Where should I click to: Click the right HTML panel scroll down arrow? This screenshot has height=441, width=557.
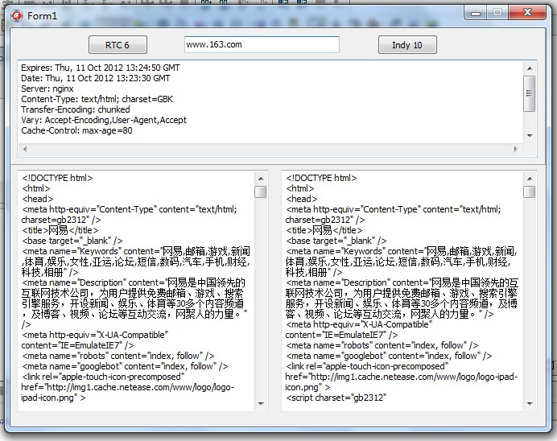[530, 403]
